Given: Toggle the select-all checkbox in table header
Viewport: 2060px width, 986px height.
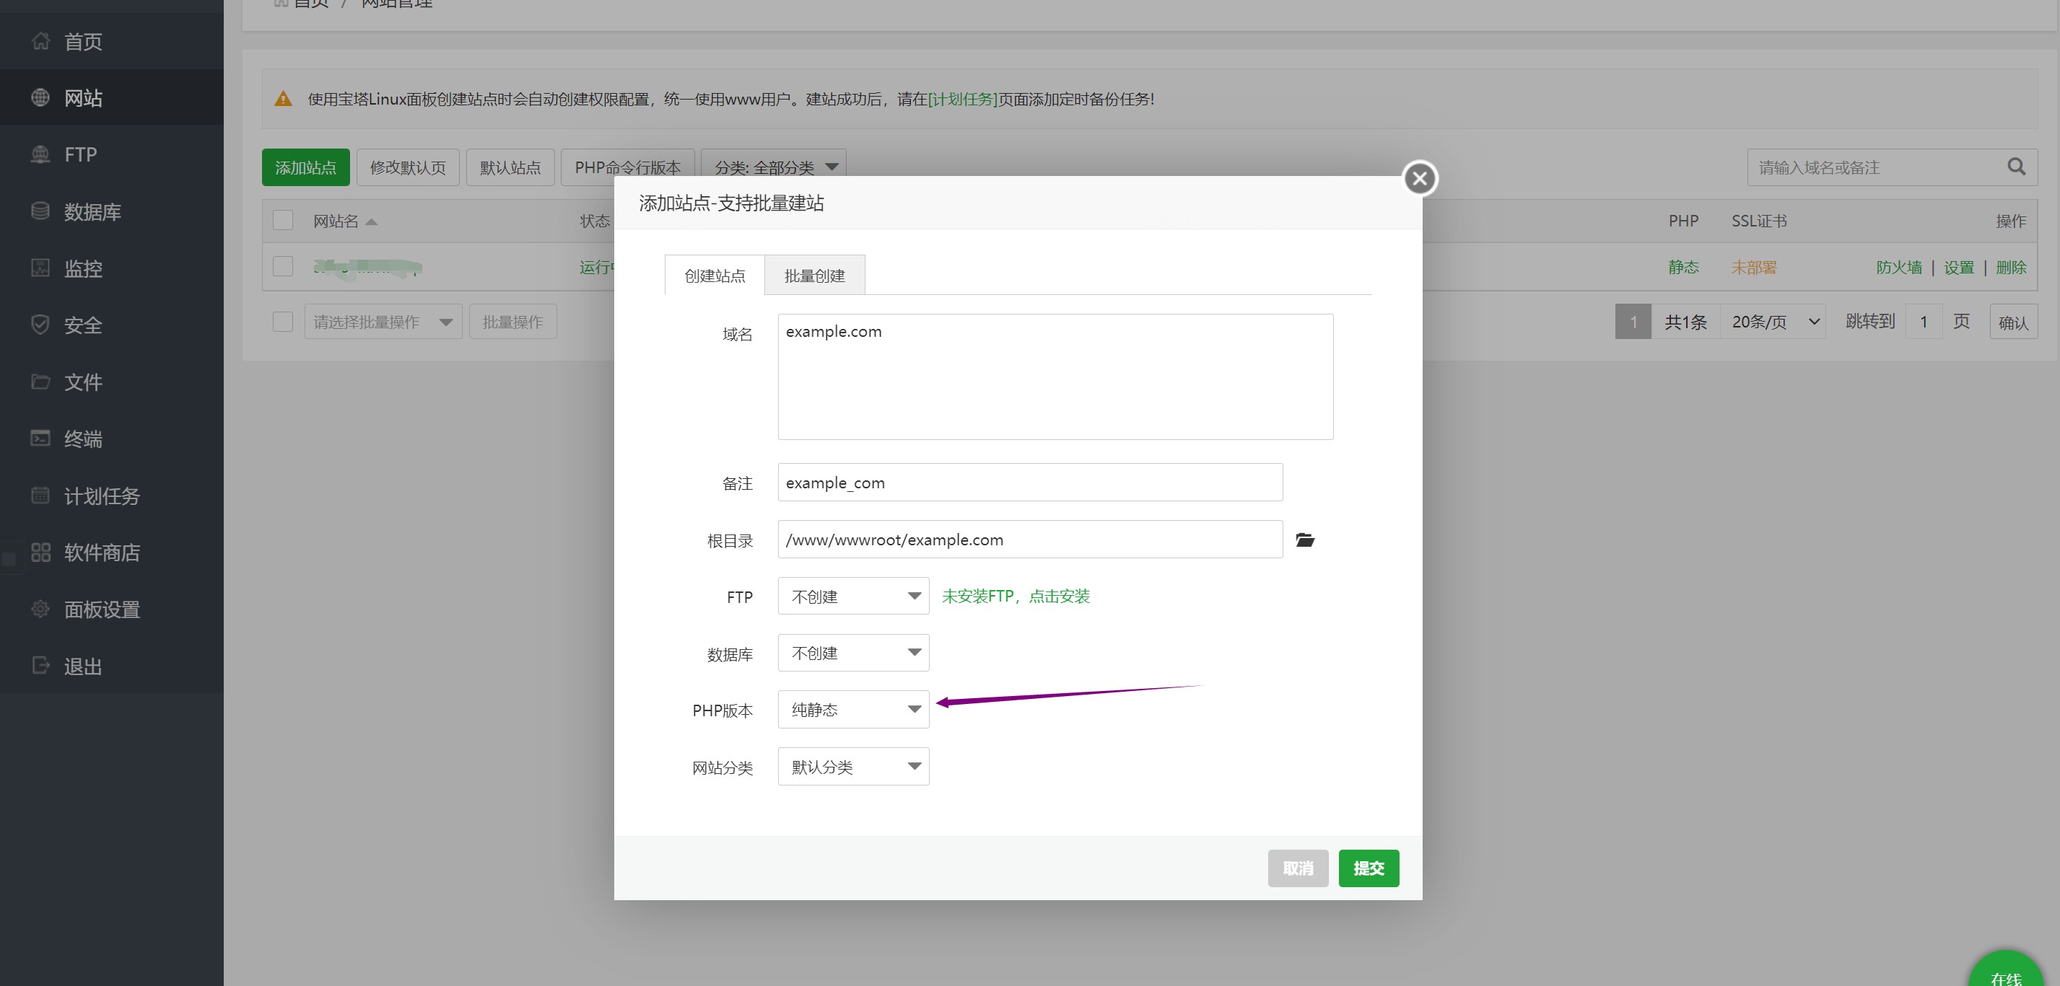Looking at the screenshot, I should coord(283,221).
